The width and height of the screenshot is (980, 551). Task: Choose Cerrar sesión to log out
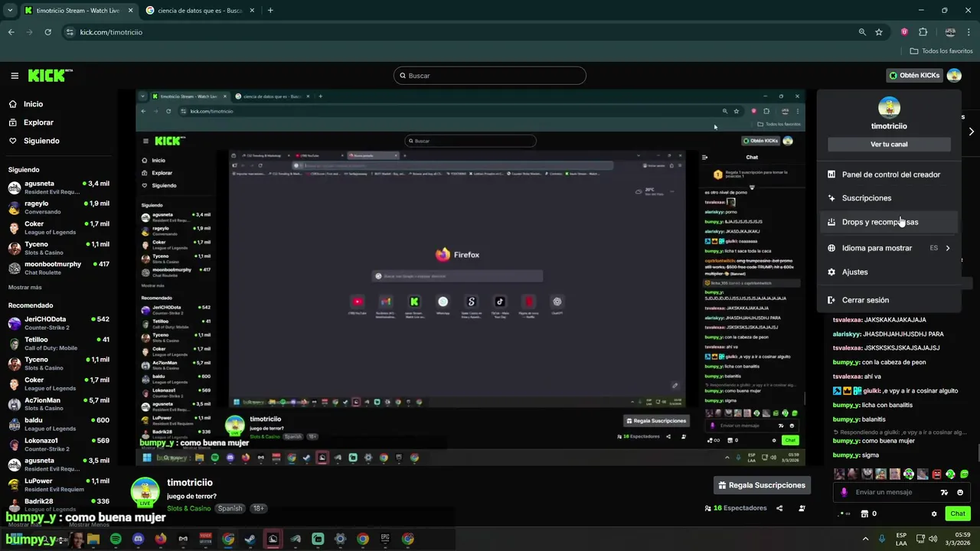click(x=889, y=300)
